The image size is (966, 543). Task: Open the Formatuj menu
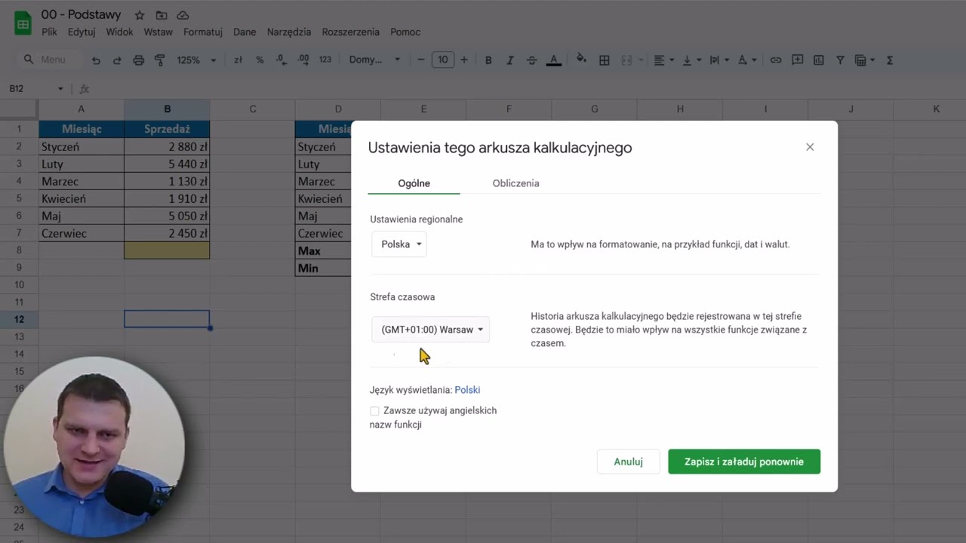pos(203,32)
